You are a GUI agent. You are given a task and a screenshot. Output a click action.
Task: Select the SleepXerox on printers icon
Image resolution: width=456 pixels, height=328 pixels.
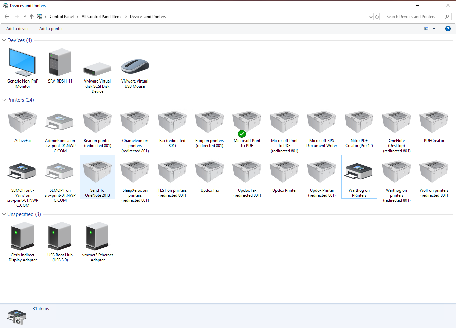(135, 171)
